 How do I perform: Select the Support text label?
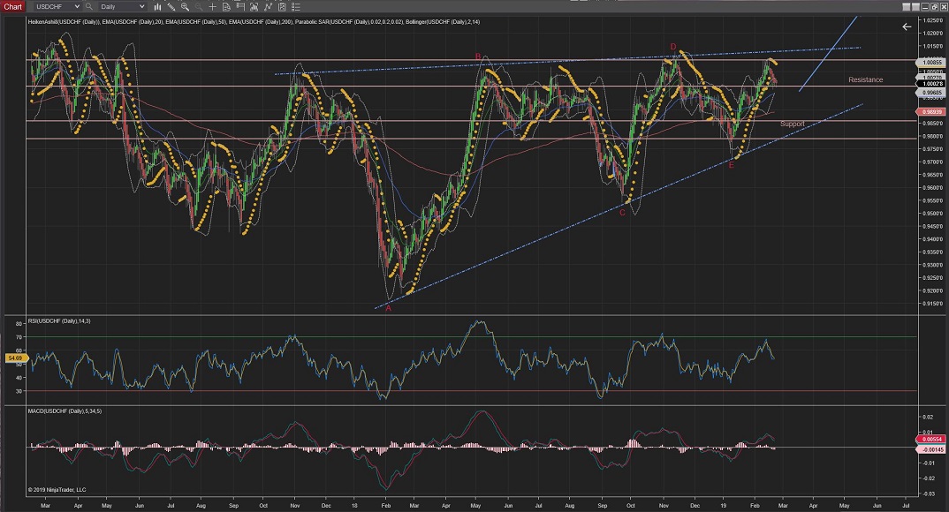(793, 124)
